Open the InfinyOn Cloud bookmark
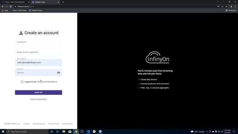Screen dimensions: 238x134 pos(36,10)
